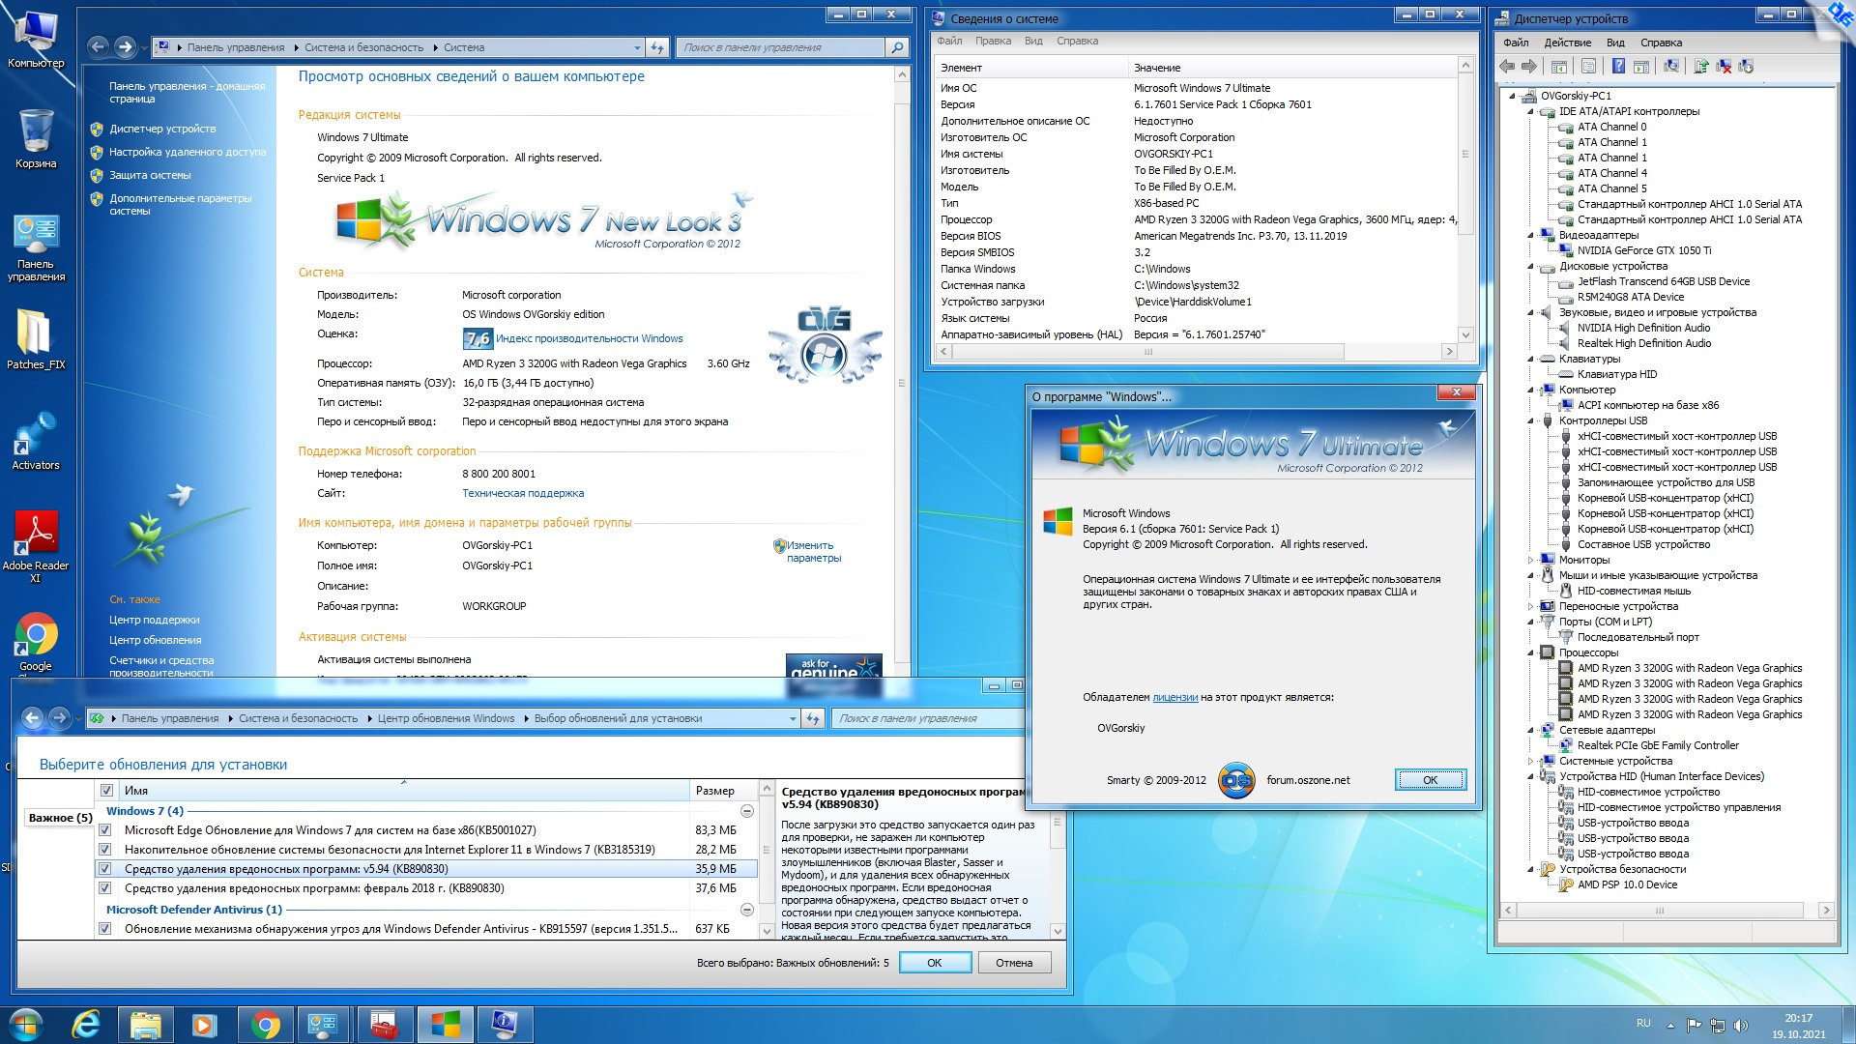Launch Google Chrome from taskbar
The image size is (1856, 1044).
tap(265, 1025)
